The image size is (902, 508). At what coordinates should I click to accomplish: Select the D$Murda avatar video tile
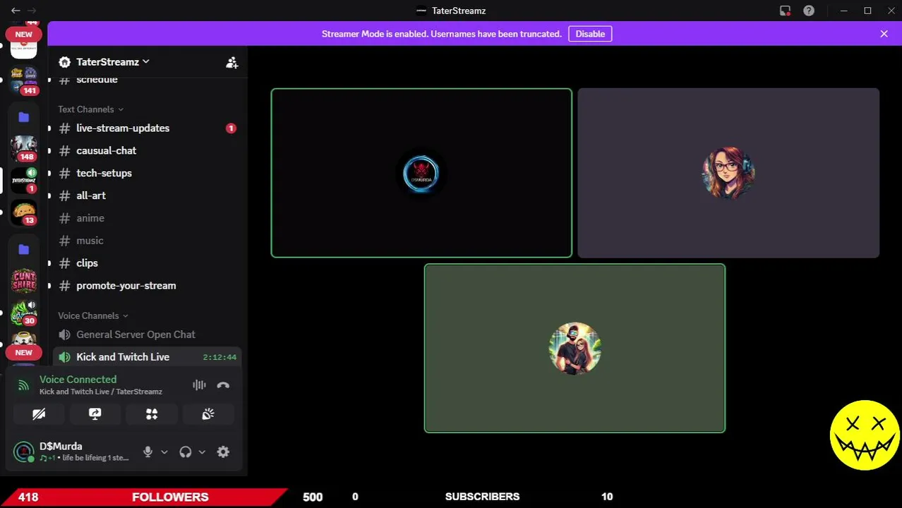(421, 173)
